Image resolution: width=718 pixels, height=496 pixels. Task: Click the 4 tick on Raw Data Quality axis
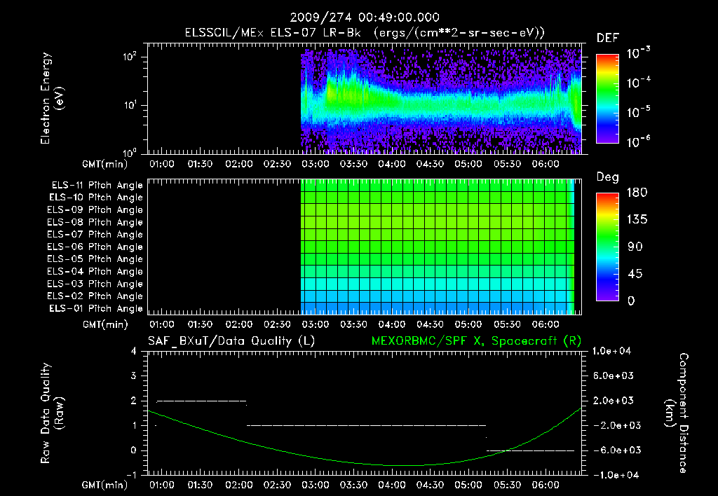[x=134, y=352]
